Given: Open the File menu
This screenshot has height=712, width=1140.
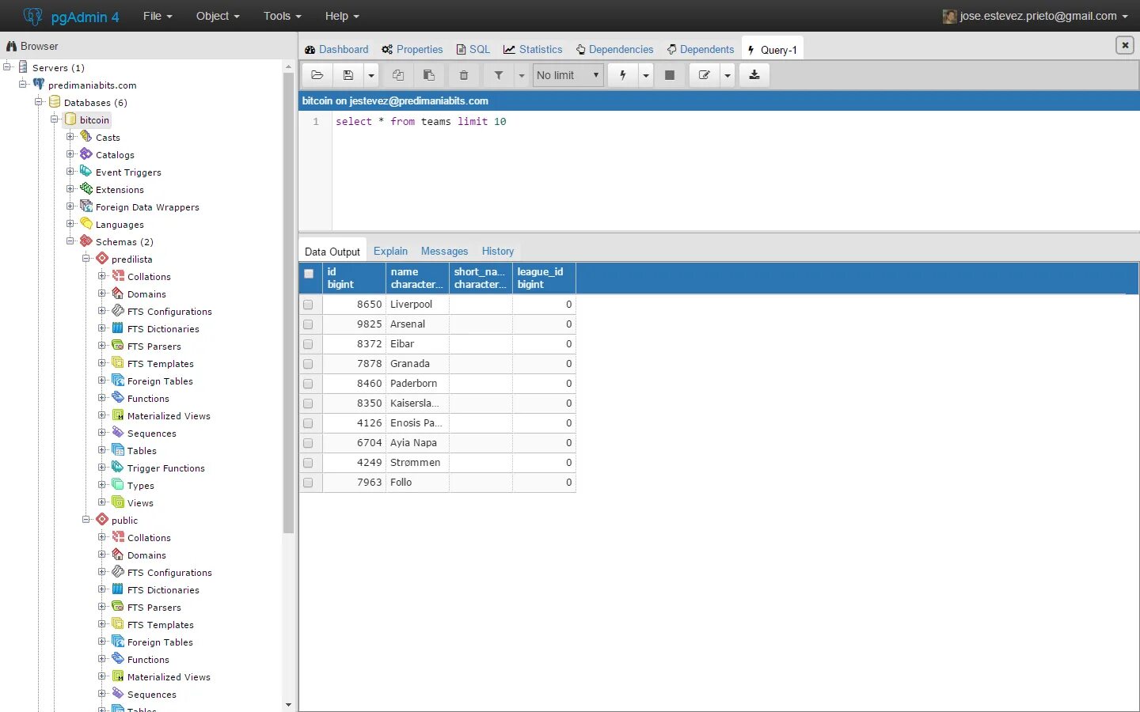Looking at the screenshot, I should (158, 16).
